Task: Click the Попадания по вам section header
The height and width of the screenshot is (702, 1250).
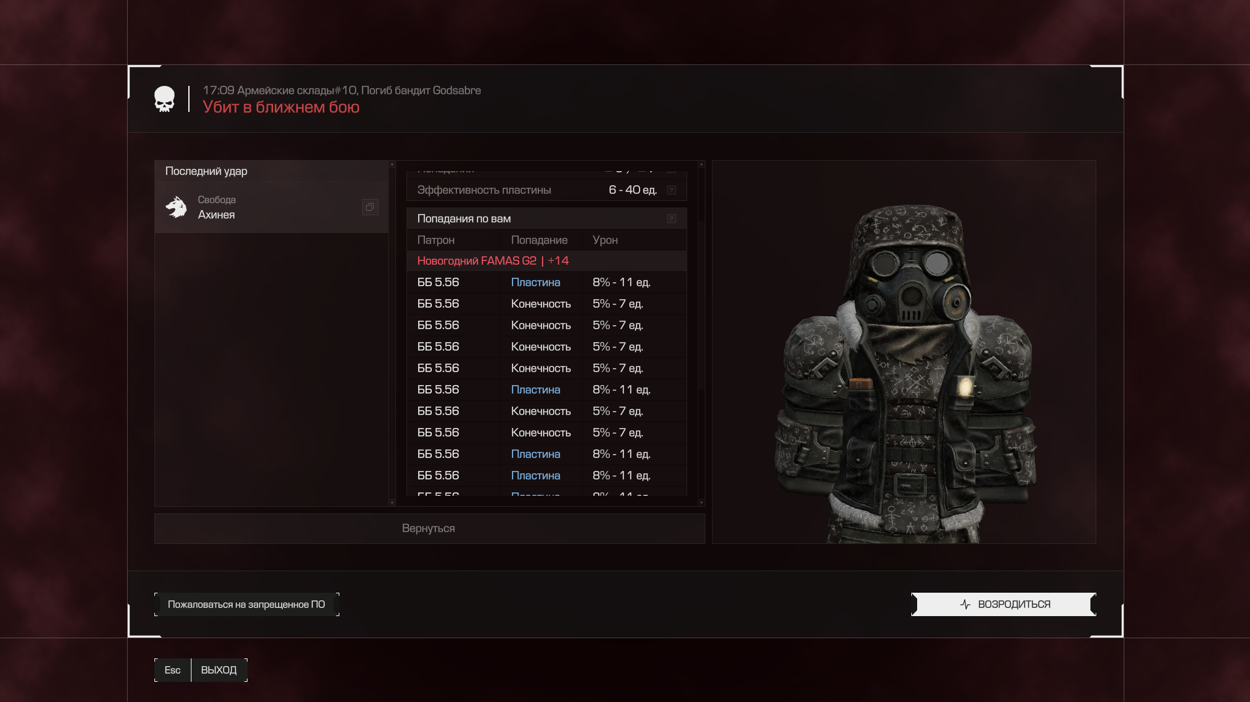Action: 547,219
